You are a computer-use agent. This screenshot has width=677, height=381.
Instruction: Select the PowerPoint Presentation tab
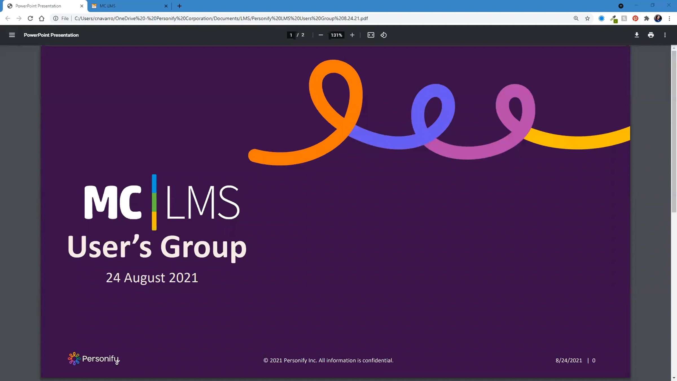(x=45, y=6)
